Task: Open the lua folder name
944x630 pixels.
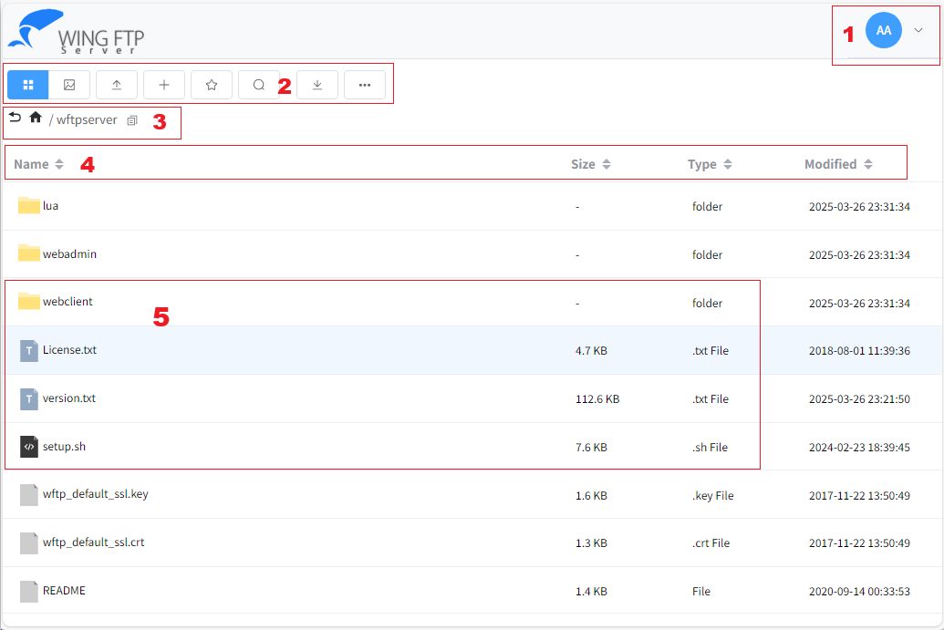Action: (50, 206)
